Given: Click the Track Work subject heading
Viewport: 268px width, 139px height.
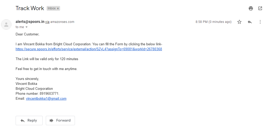Looking at the screenshot, I should point(30,8).
